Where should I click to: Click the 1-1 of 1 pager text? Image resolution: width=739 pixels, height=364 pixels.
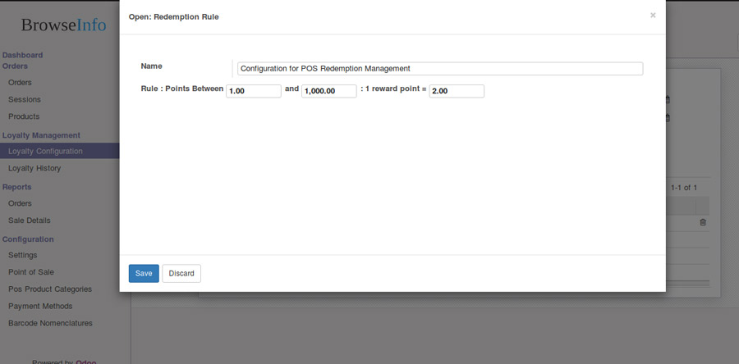(x=684, y=188)
